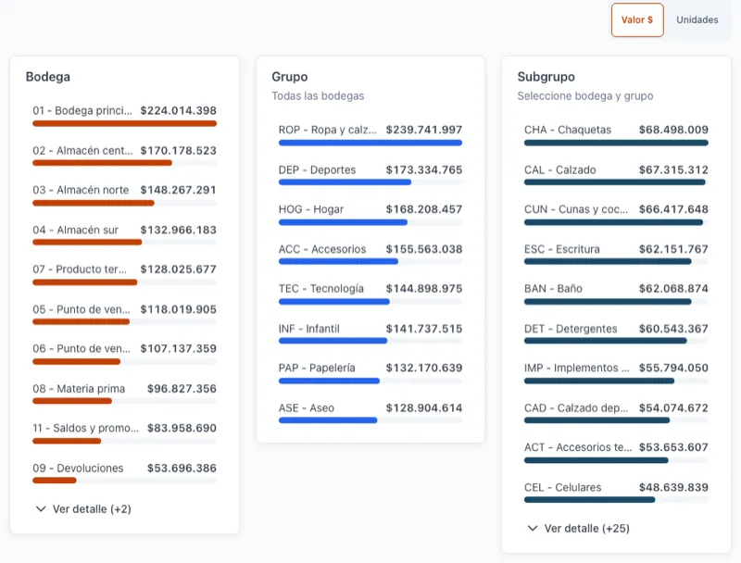Click value $239.741.997 in Grupo
Image resolution: width=741 pixels, height=563 pixels.
click(x=424, y=130)
